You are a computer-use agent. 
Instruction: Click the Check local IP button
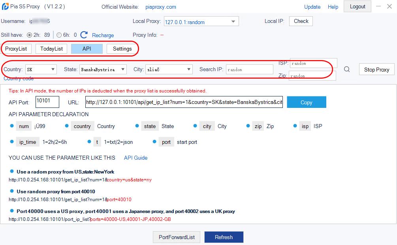(301, 21)
